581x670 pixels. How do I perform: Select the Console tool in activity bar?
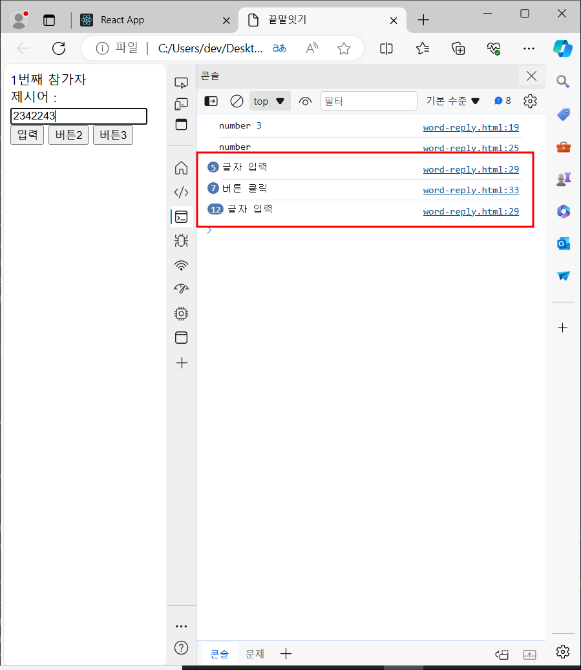coord(181,217)
